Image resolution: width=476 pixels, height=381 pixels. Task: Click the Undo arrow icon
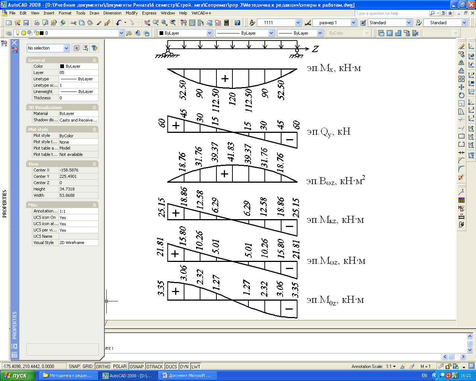119,23
